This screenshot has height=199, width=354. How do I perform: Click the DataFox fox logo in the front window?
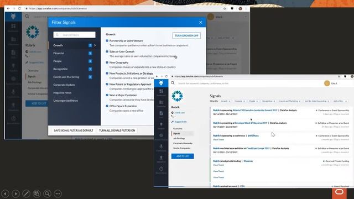(x=161, y=83)
